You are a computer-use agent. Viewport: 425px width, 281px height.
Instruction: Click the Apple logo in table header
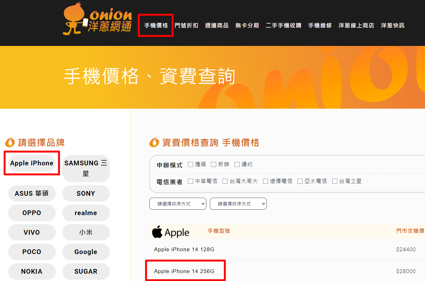coord(171,233)
